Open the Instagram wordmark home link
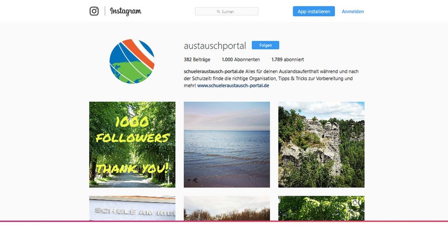Viewport: 448px width, 225px height. 125,12
